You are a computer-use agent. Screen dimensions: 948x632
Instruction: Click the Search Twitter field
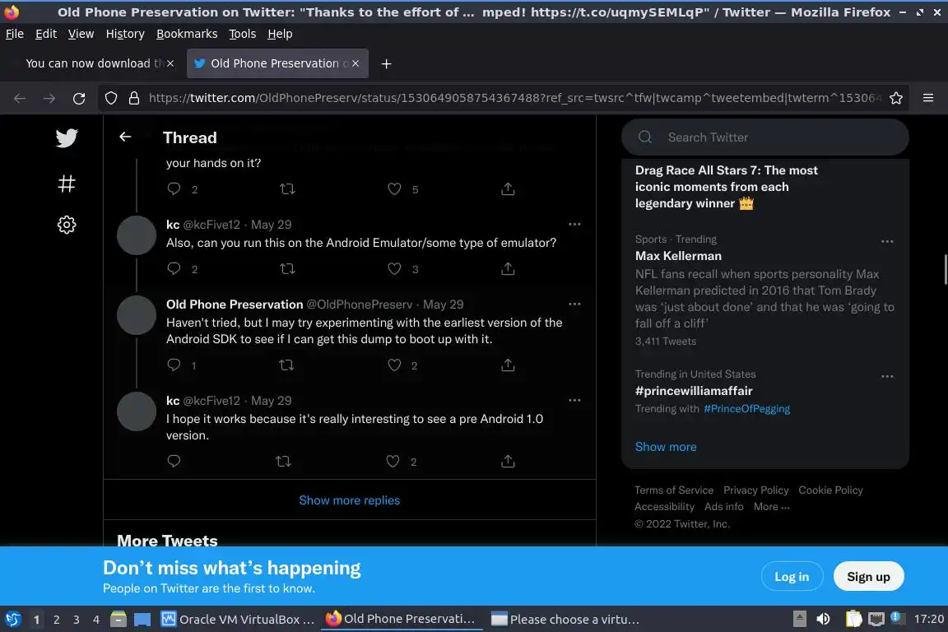coord(764,137)
